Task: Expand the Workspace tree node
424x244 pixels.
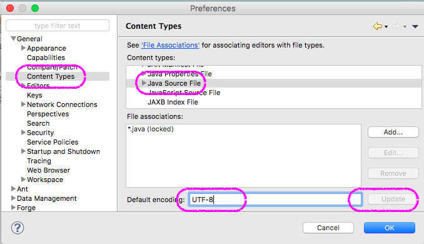Action: tap(24, 180)
